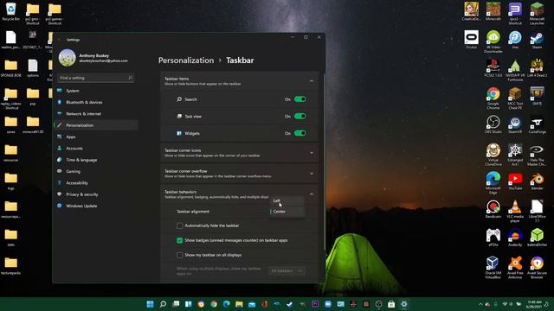Uncheck Show badges on taskbar apps
This screenshot has width=554, height=311.
[x=179, y=240]
